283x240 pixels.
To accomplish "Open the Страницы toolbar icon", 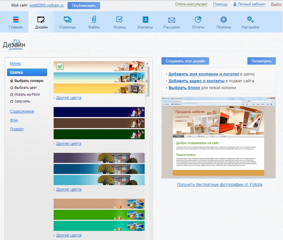I will coord(68,19).
